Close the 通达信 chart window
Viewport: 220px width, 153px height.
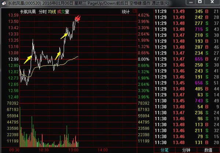tap(212, 2)
